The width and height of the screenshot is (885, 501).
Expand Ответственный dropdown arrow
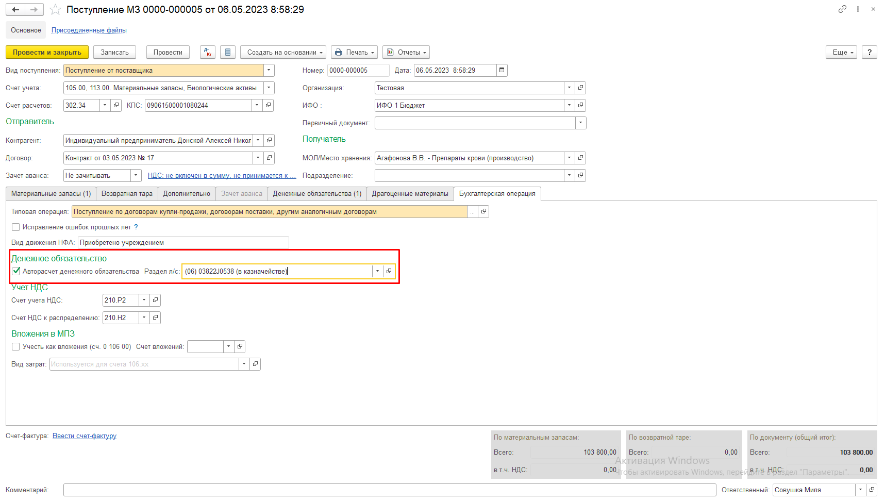861,490
